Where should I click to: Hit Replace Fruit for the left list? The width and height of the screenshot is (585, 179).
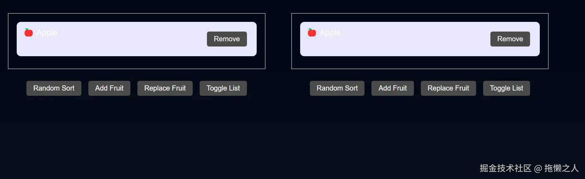tap(165, 88)
